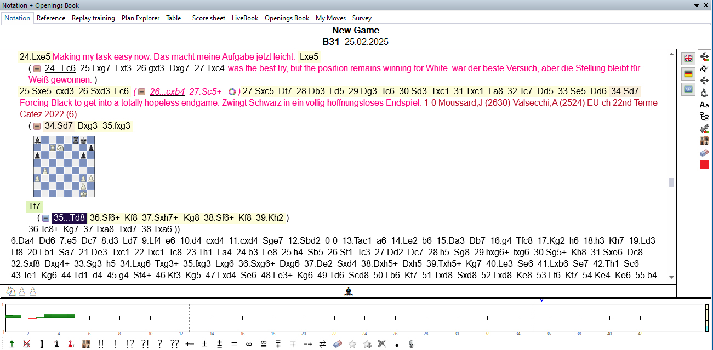713x350 pixels.
Task: Click the double exclamation !! annotation symbol
Action: (x=100, y=344)
